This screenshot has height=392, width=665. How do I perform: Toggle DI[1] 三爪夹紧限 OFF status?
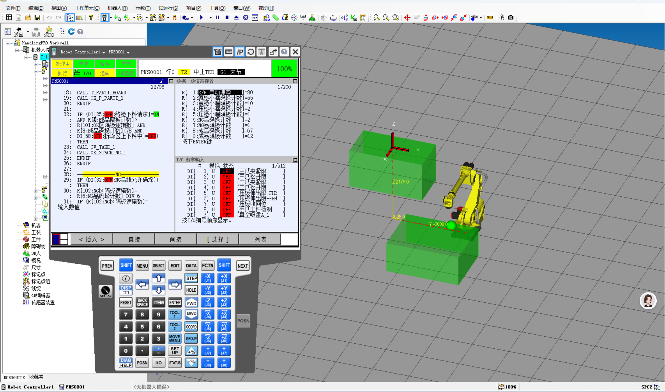(227, 171)
